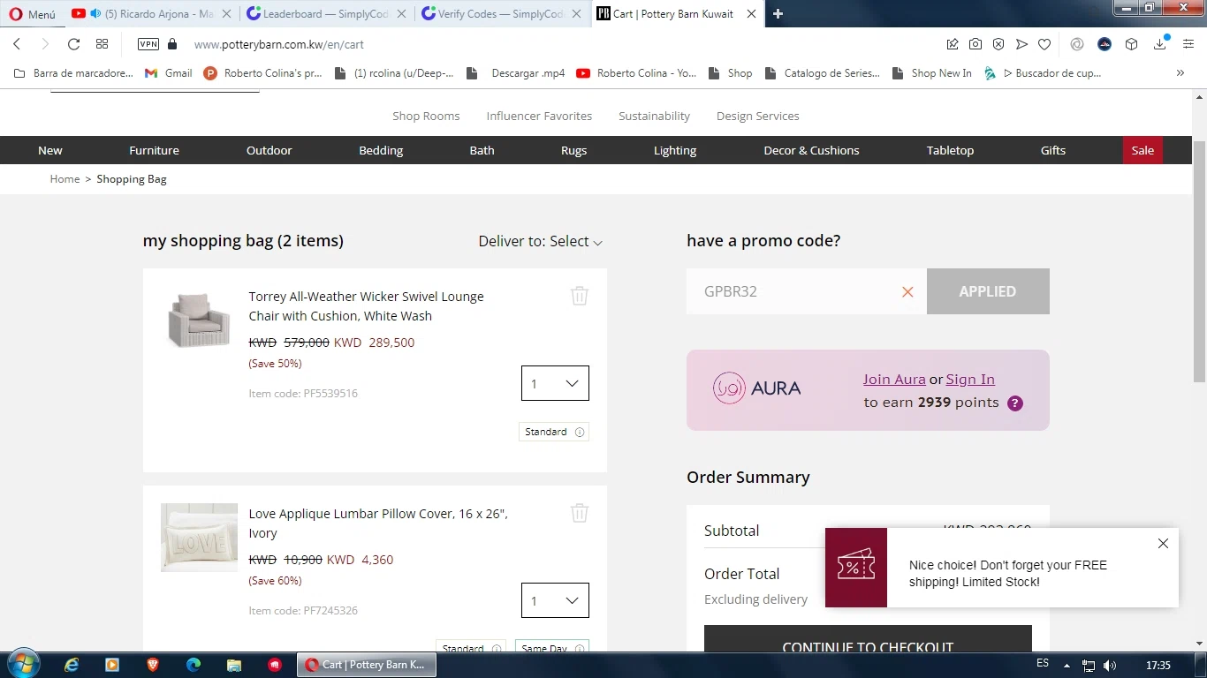The width and height of the screenshot is (1207, 678).
Task: Remove the Love Applique Pillow Cover item
Action: tap(580, 513)
